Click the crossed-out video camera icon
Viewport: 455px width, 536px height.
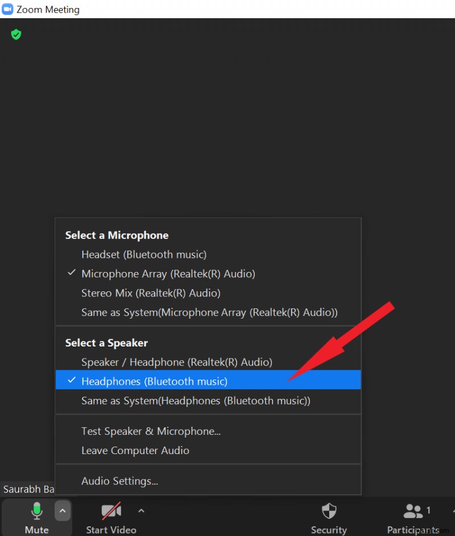(x=111, y=511)
